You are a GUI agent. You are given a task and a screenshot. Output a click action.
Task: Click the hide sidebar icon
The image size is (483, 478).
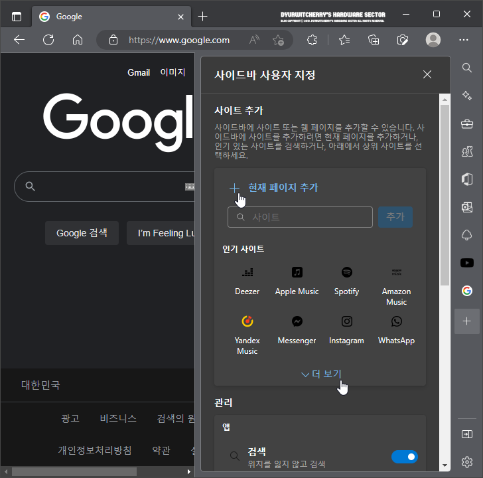pos(467,434)
